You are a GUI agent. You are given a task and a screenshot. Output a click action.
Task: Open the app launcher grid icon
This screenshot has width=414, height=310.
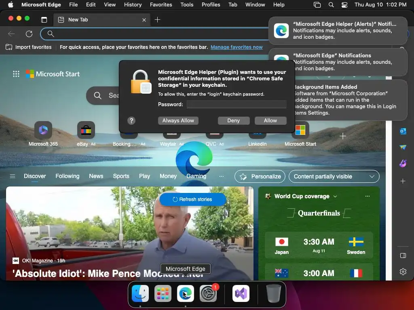(16, 74)
